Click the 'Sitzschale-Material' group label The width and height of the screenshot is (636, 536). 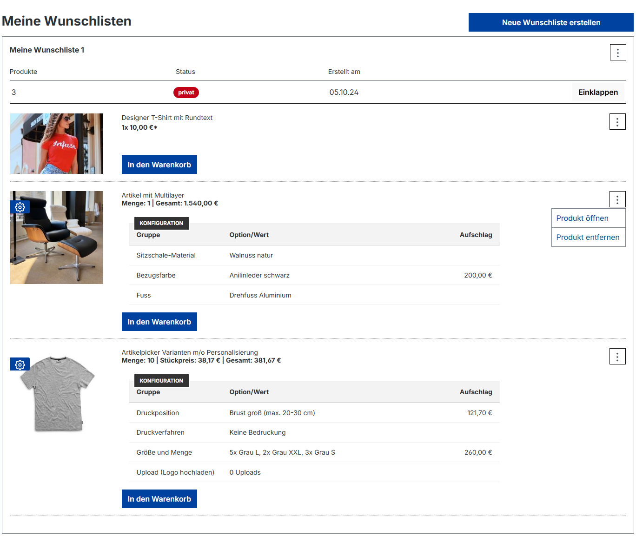tap(166, 255)
